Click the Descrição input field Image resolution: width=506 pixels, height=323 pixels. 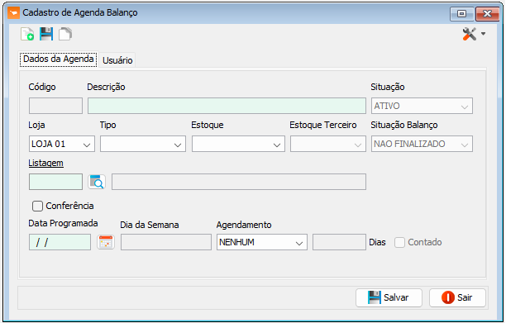(x=227, y=106)
